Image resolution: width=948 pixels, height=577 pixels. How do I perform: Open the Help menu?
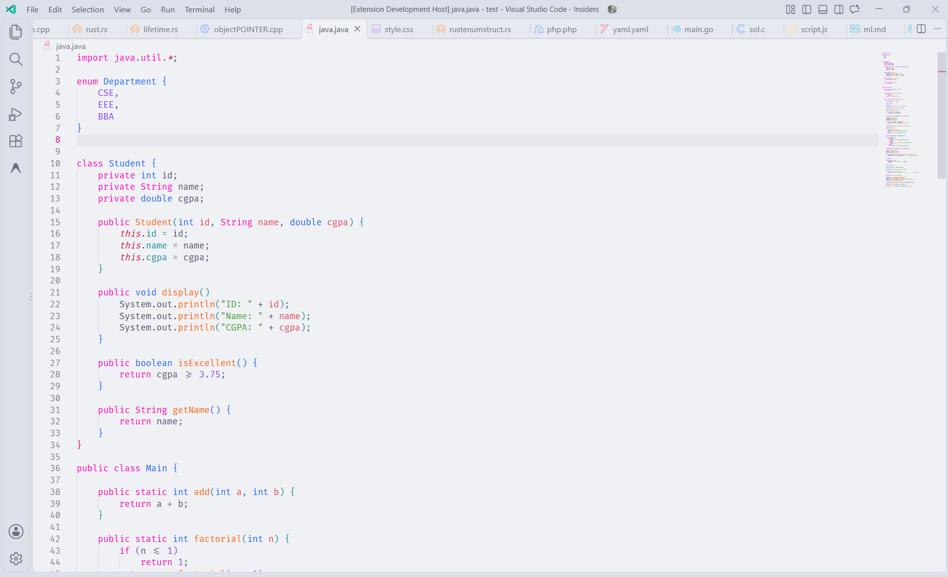tap(232, 9)
